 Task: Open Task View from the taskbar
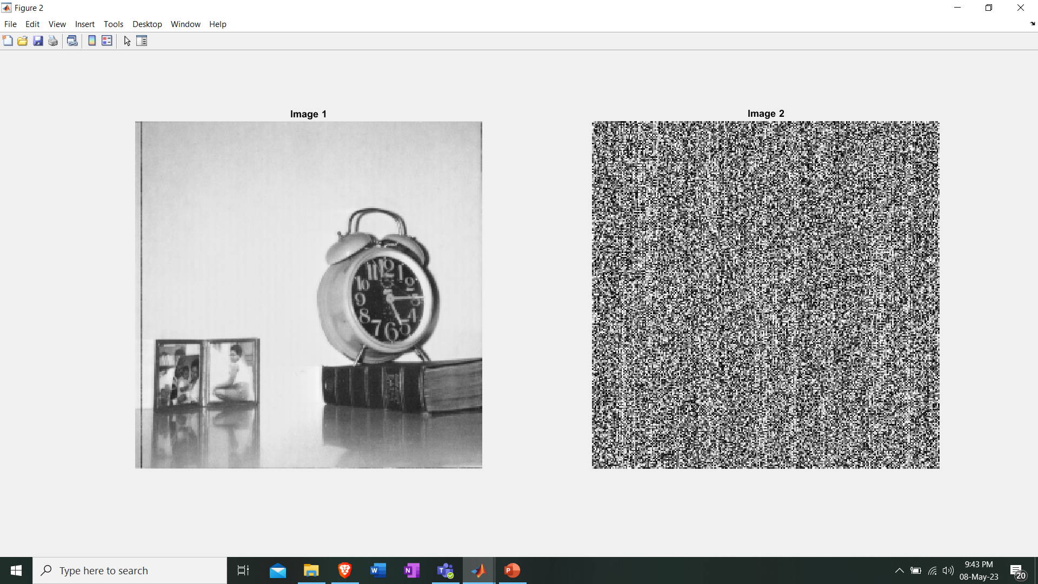pos(243,570)
